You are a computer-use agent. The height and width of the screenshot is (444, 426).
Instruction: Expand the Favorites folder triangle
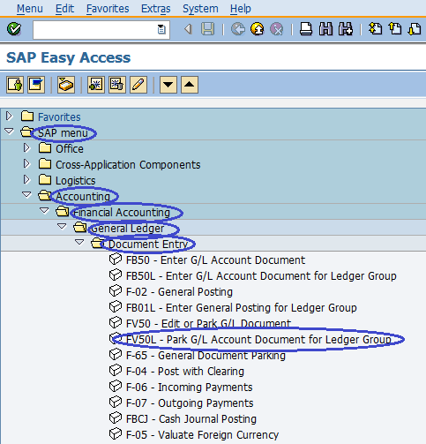point(9,116)
